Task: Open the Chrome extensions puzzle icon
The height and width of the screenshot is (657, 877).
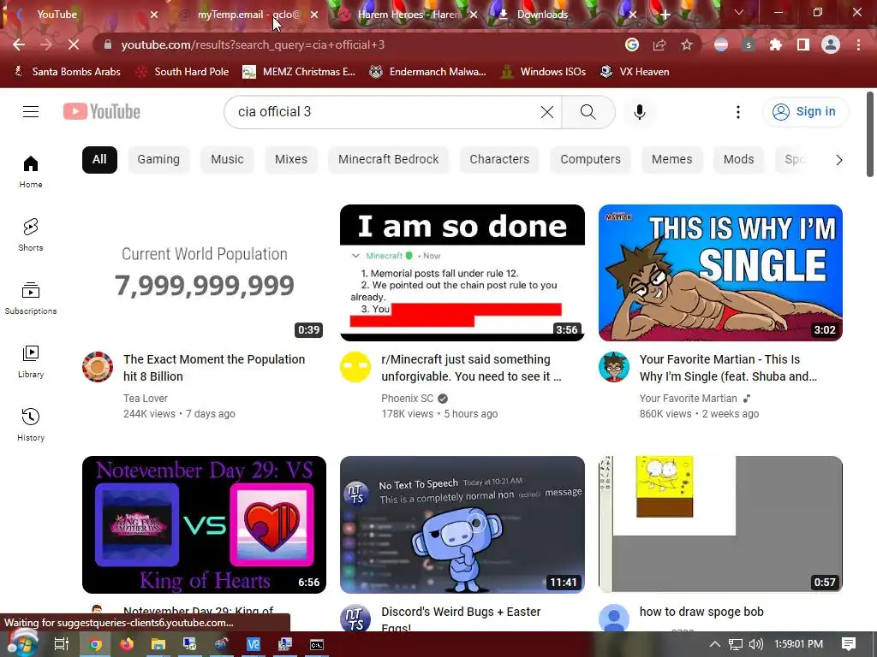Action: (x=776, y=44)
